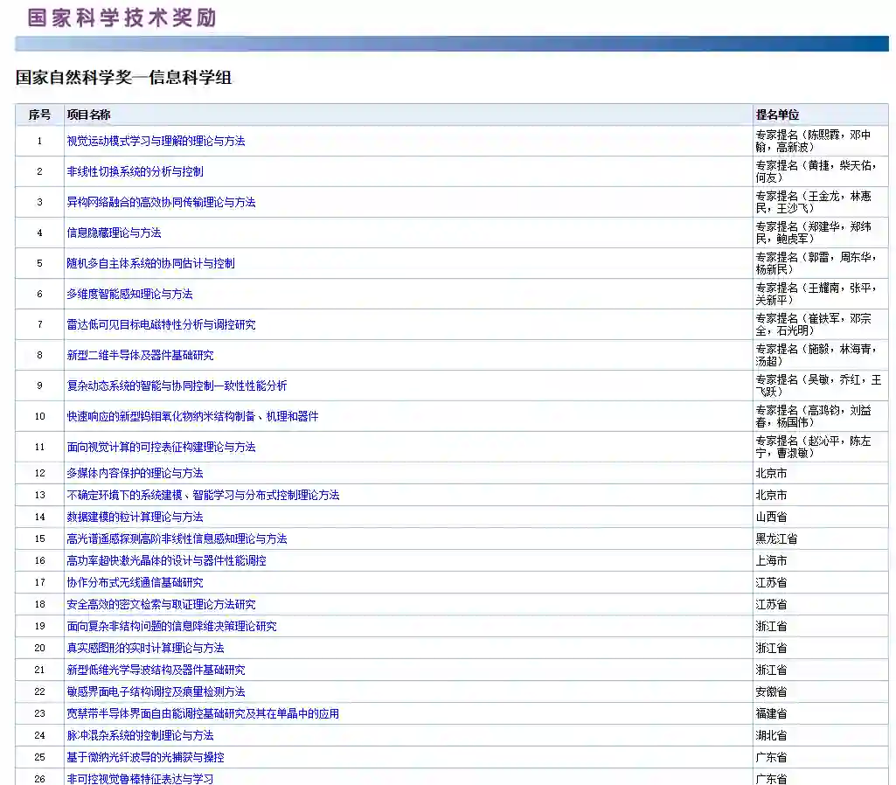Click 广东省 in row 25
896x785 pixels.
click(771, 757)
